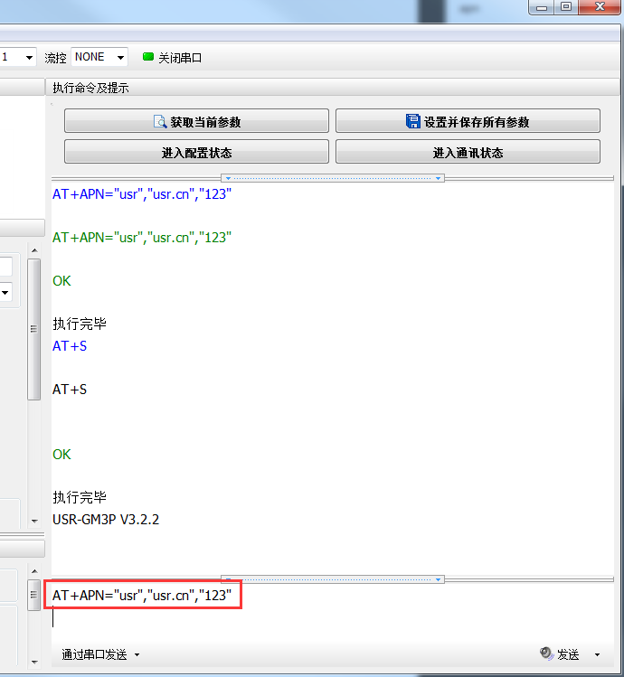The height and width of the screenshot is (677, 624).
Task: Click the 设置并保存所有参数 button
Action: pos(468,122)
